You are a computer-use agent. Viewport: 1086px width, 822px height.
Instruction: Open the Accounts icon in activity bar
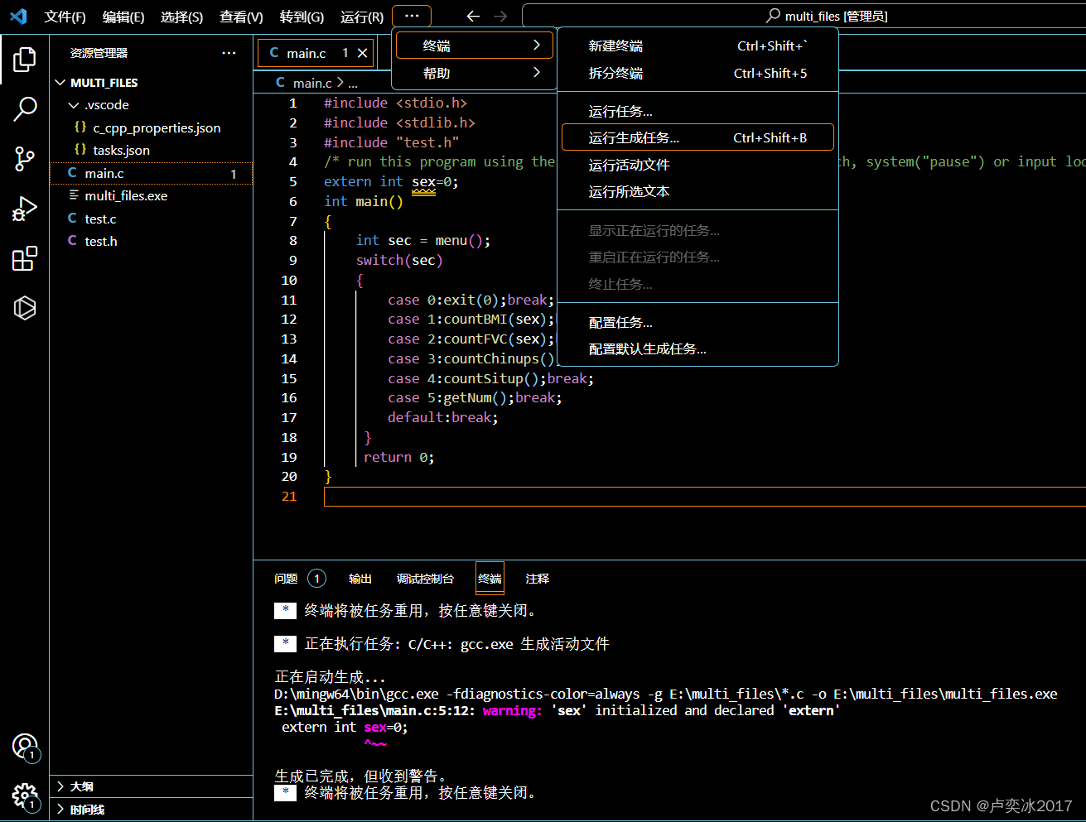coord(25,747)
